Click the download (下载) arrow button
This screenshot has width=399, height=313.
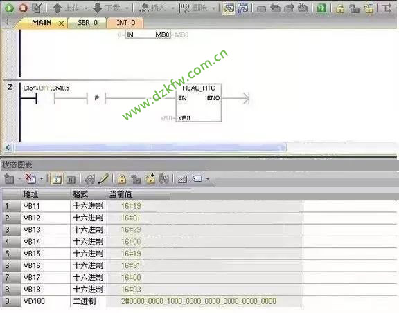coord(98,8)
